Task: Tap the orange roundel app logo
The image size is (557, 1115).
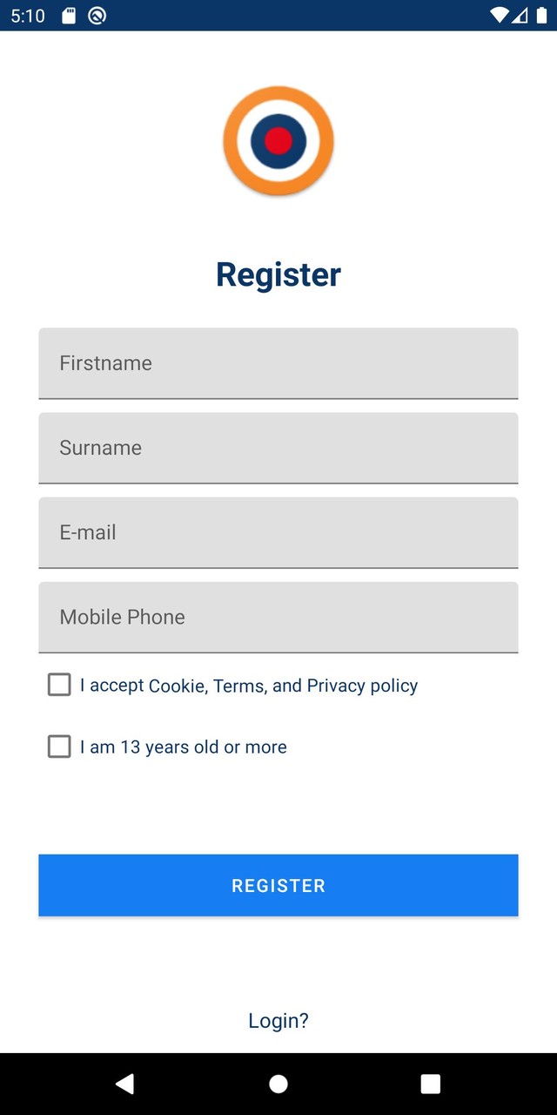Action: 278,140
